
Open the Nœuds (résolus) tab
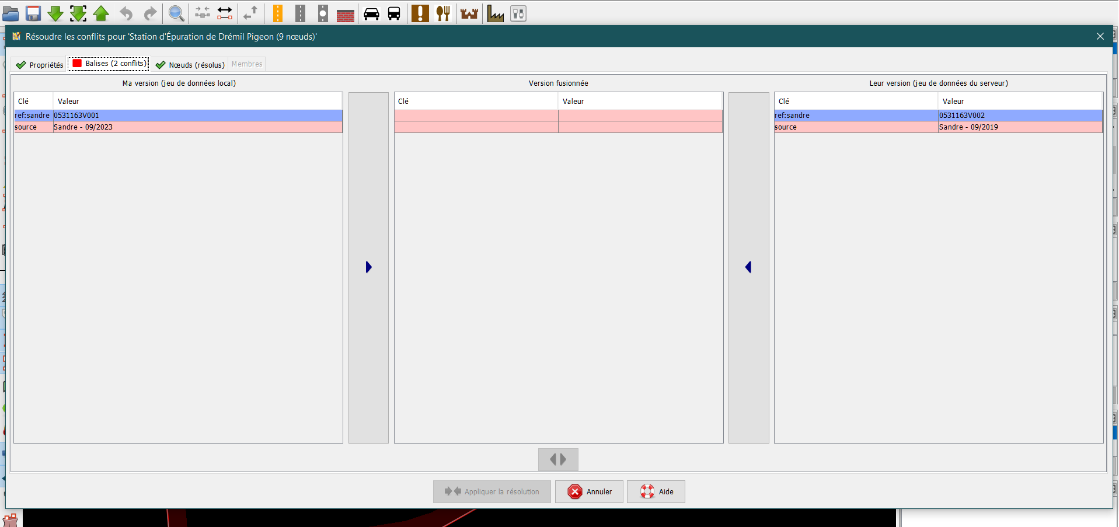(x=190, y=65)
